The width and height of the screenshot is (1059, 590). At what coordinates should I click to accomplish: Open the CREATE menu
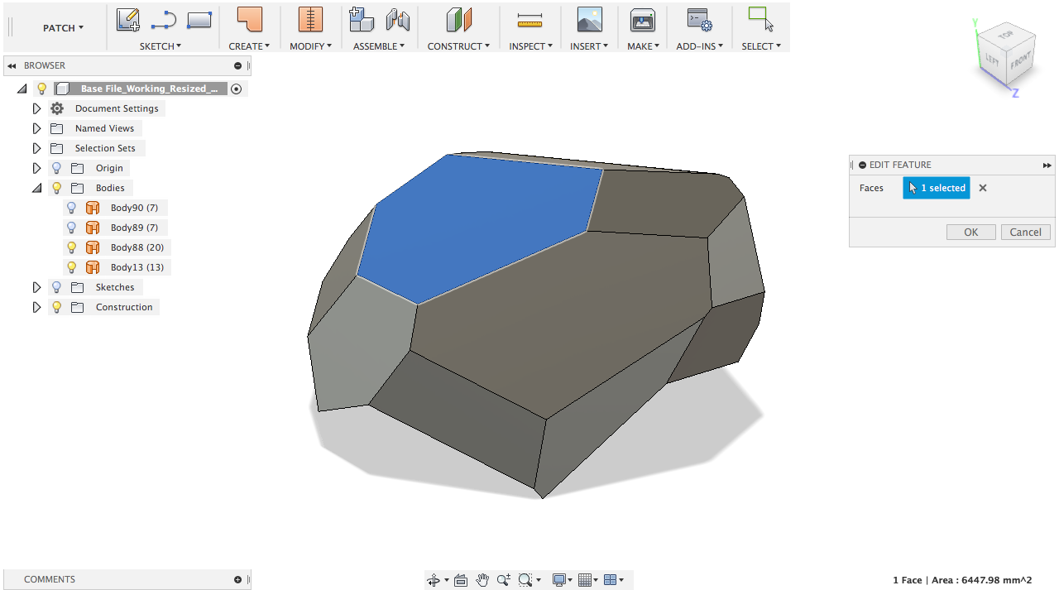(249, 46)
